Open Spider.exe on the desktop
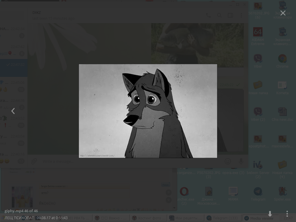The width and height of the screenshot is (296, 222). click(282, 194)
